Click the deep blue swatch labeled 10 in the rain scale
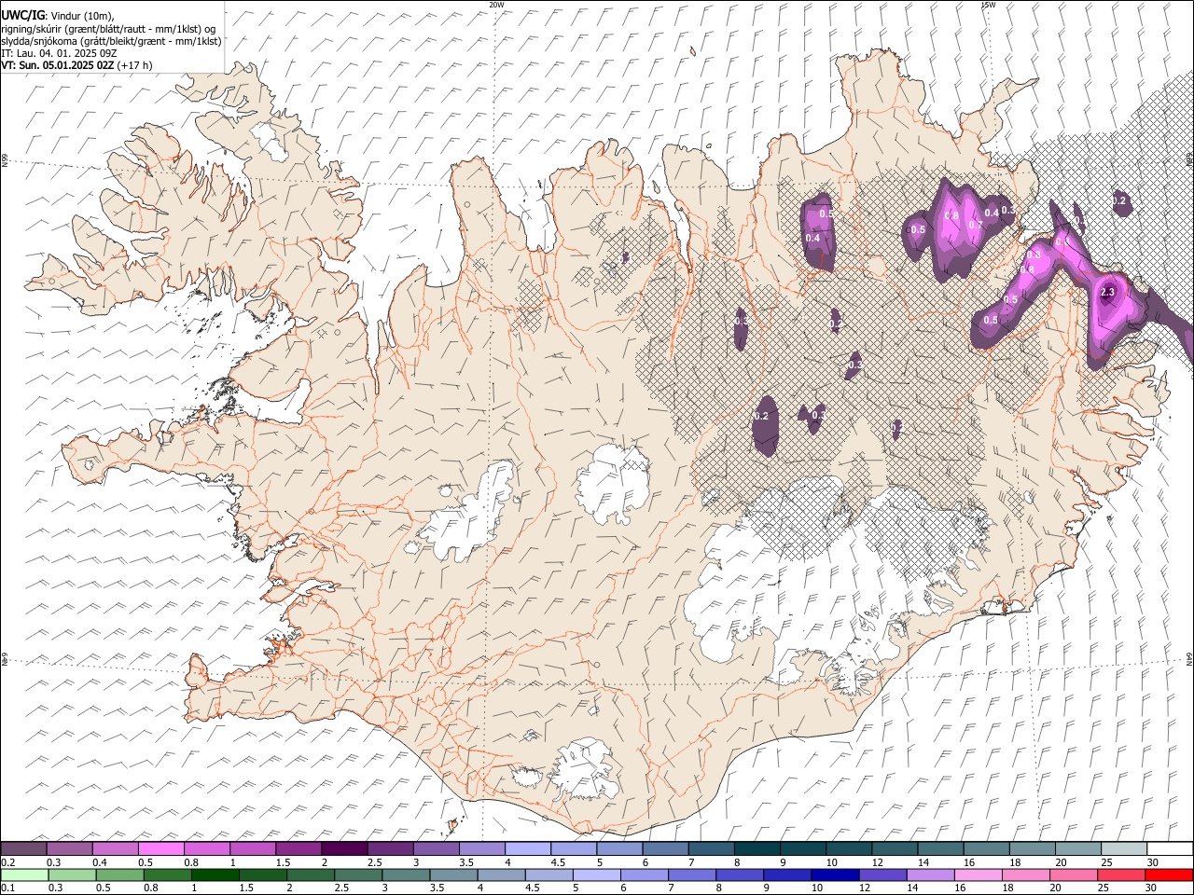Image resolution: width=1194 pixels, height=895 pixels. pos(835,875)
